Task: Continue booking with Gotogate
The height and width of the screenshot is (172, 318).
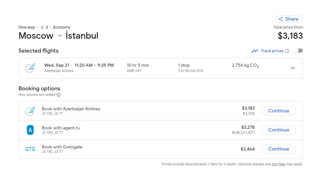Action: coord(279,149)
